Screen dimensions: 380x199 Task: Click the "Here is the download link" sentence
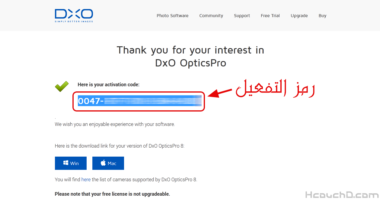coord(119,146)
